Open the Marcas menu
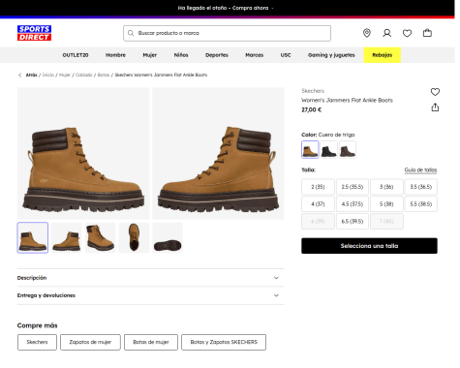Screen dimensions: 460x368 click(255, 55)
